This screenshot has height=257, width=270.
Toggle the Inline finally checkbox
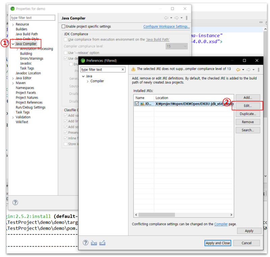pyautogui.click(x=65, y=138)
